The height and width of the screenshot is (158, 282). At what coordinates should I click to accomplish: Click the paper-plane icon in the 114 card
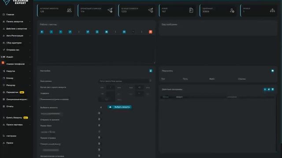point(110,10)
